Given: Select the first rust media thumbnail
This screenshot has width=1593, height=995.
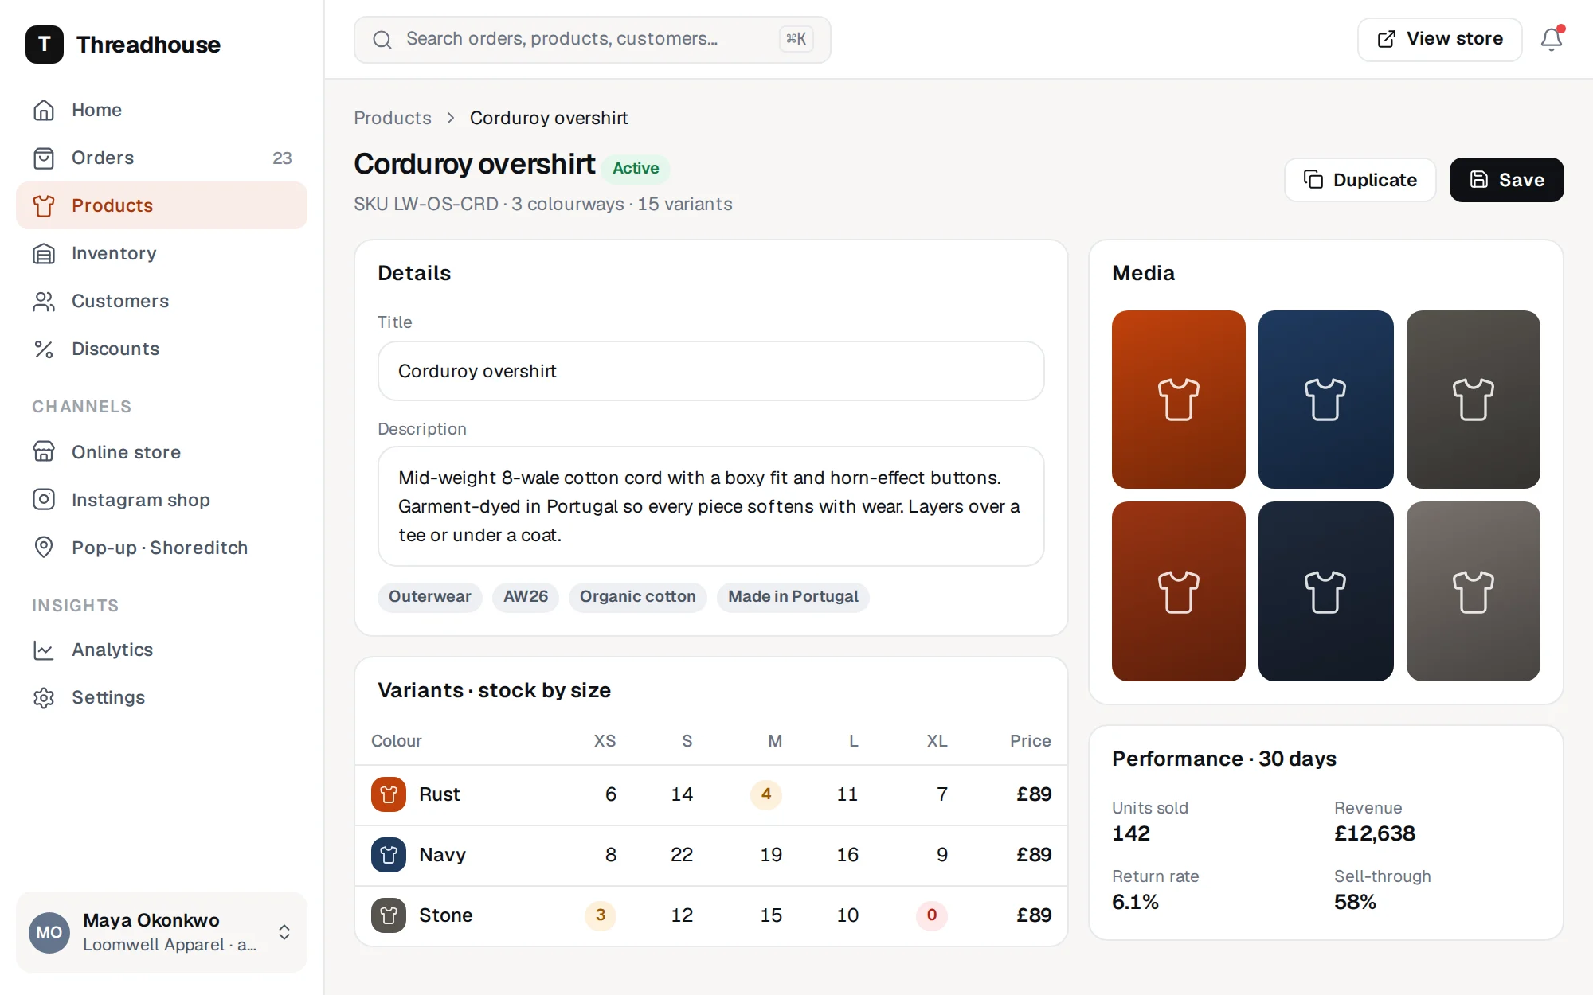Looking at the screenshot, I should tap(1178, 400).
